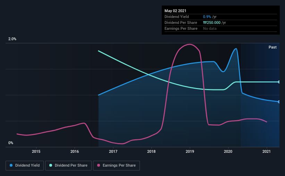Toggle the Earnings Per Share legend series
Image resolution: width=285 pixels, height=176 pixels.
tap(117, 166)
